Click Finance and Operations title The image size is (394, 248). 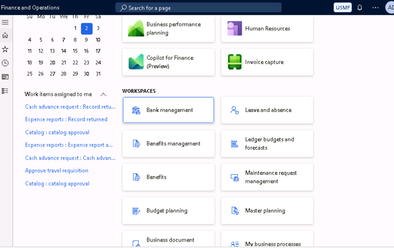point(30,8)
